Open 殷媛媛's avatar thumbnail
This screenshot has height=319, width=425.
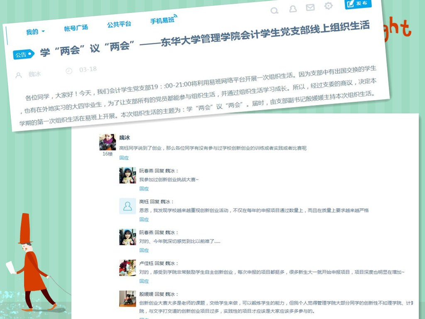tap(127, 299)
